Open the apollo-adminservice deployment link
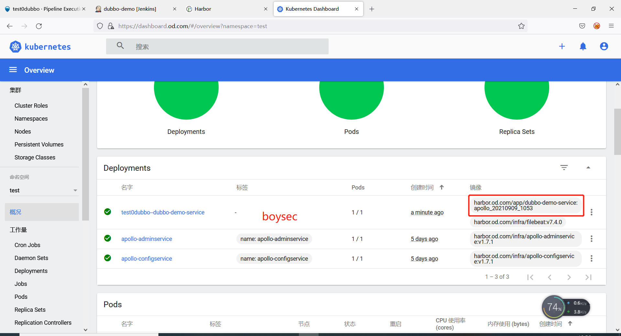This screenshot has width=621, height=336. [x=147, y=239]
